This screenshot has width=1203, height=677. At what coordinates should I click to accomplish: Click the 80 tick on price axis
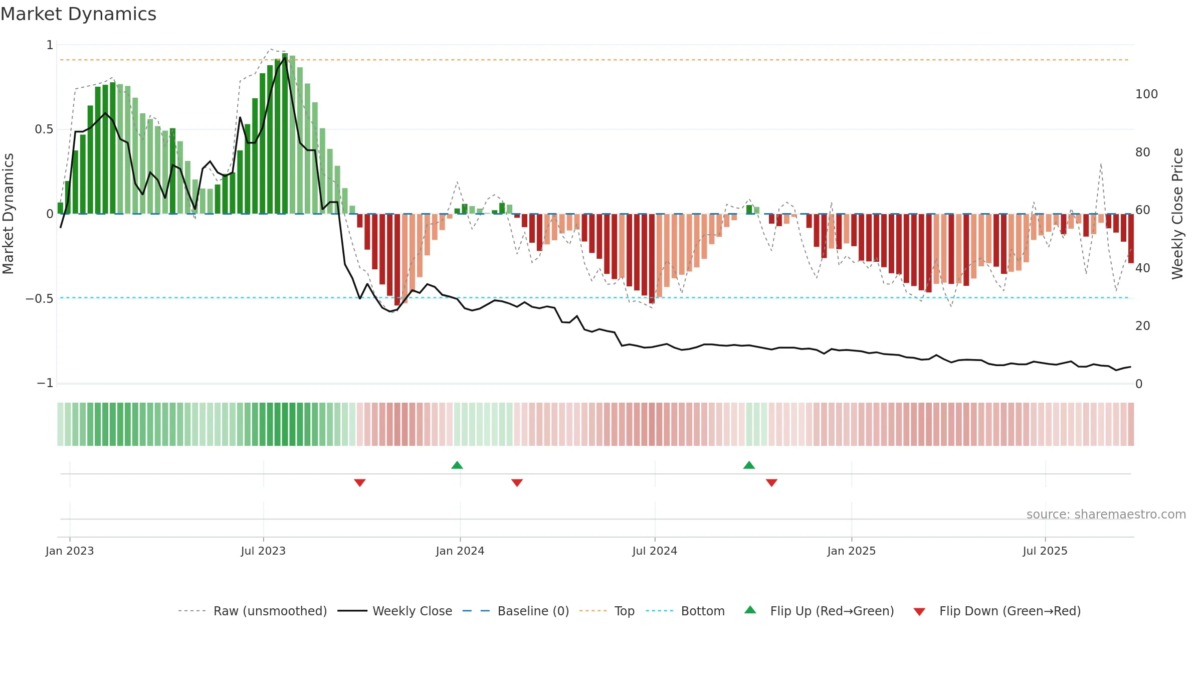coord(1143,152)
